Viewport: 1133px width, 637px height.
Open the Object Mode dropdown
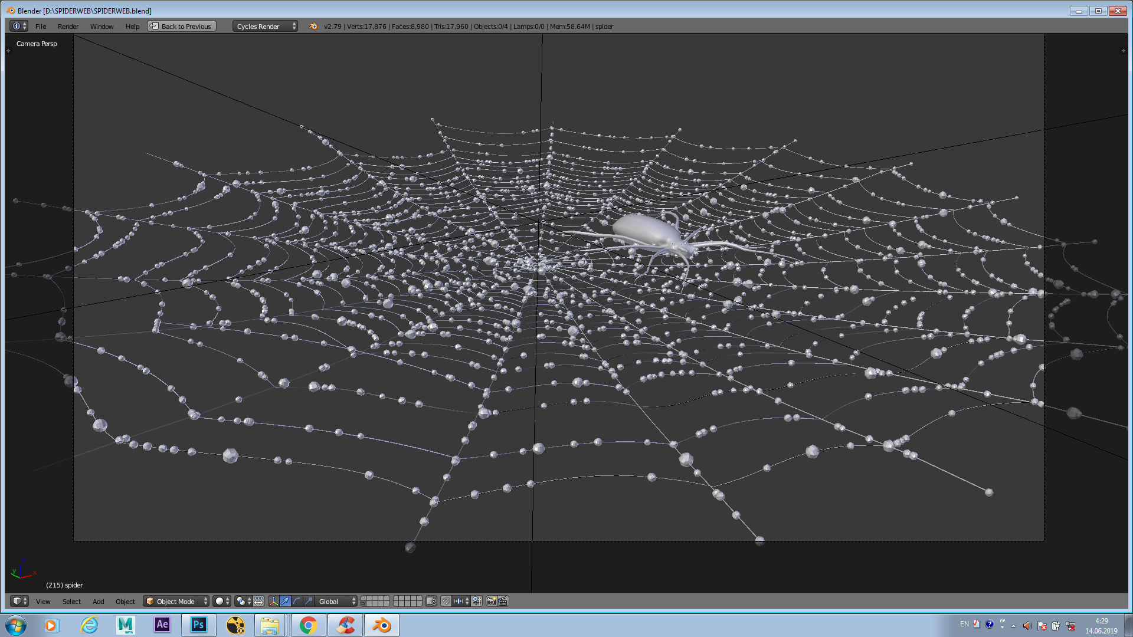click(177, 601)
